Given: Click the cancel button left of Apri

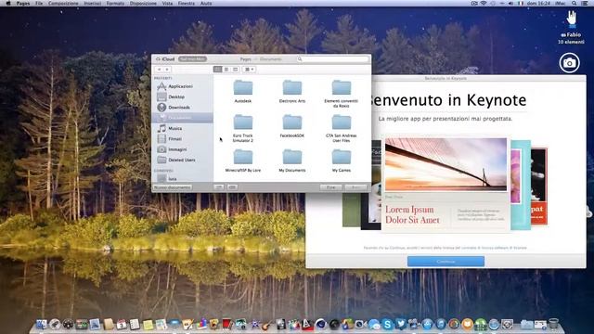Looking at the screenshot, I should pyautogui.click(x=330, y=187).
